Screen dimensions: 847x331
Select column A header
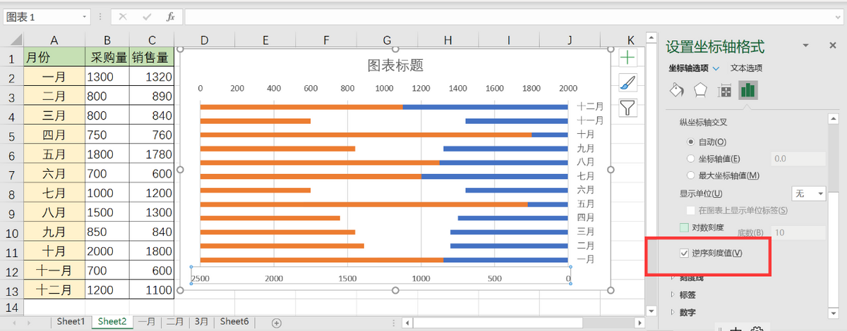[x=54, y=40]
